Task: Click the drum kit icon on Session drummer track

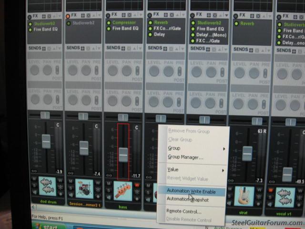Action: [x=84, y=188]
